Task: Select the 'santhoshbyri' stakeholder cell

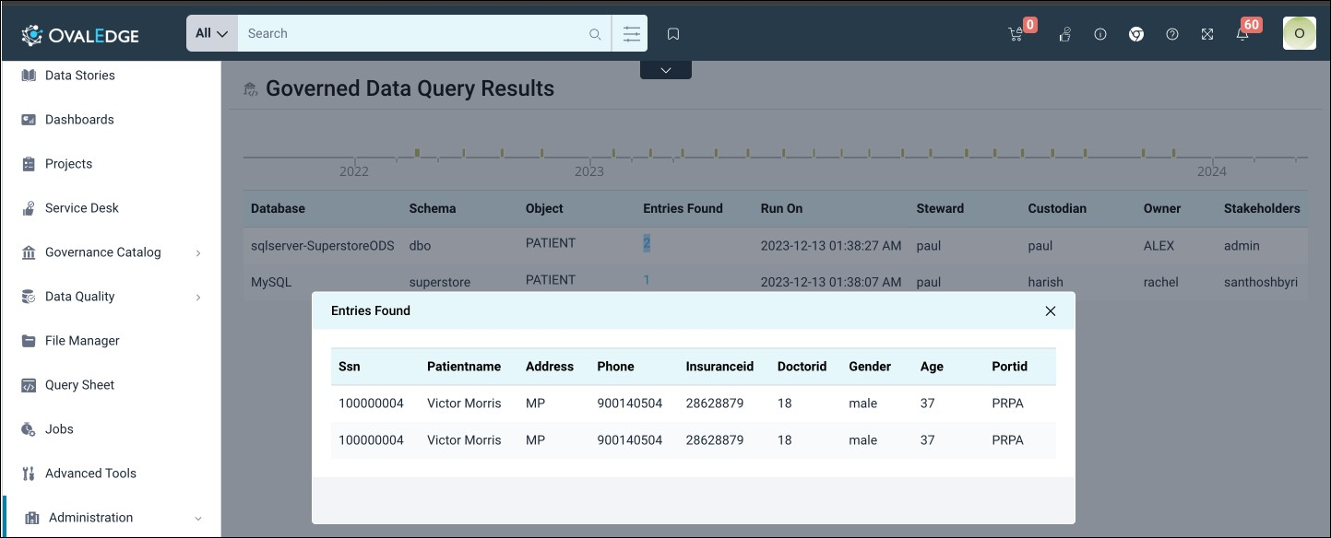Action: 1261,282
